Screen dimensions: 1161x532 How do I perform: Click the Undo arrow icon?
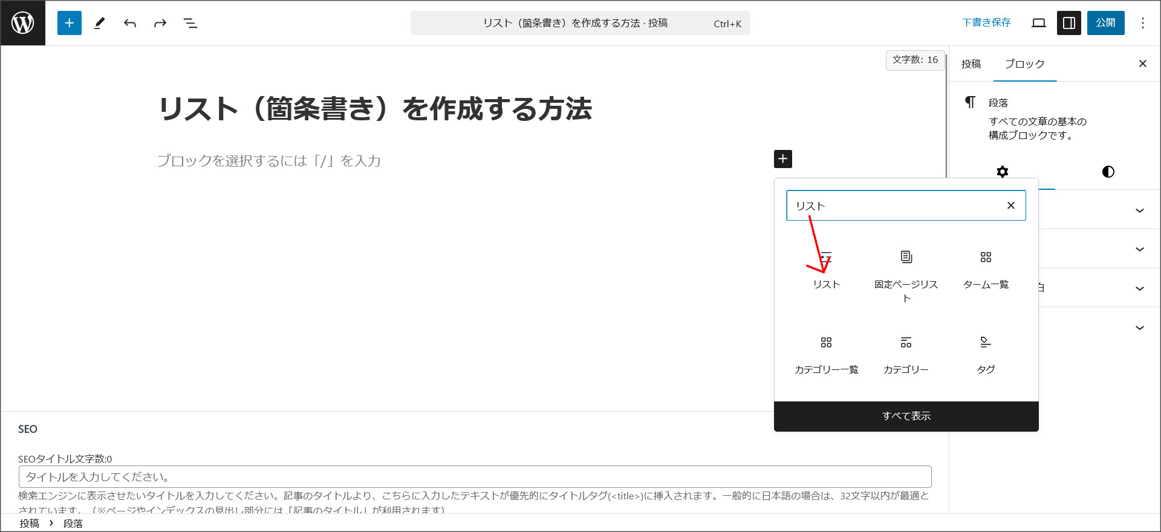[130, 23]
